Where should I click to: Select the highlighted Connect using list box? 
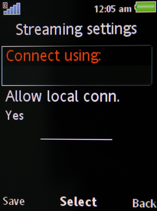[77, 66]
